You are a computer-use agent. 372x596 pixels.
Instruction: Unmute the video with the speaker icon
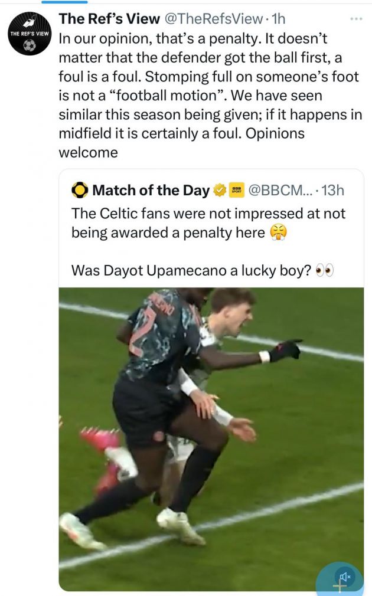pyautogui.click(x=344, y=576)
